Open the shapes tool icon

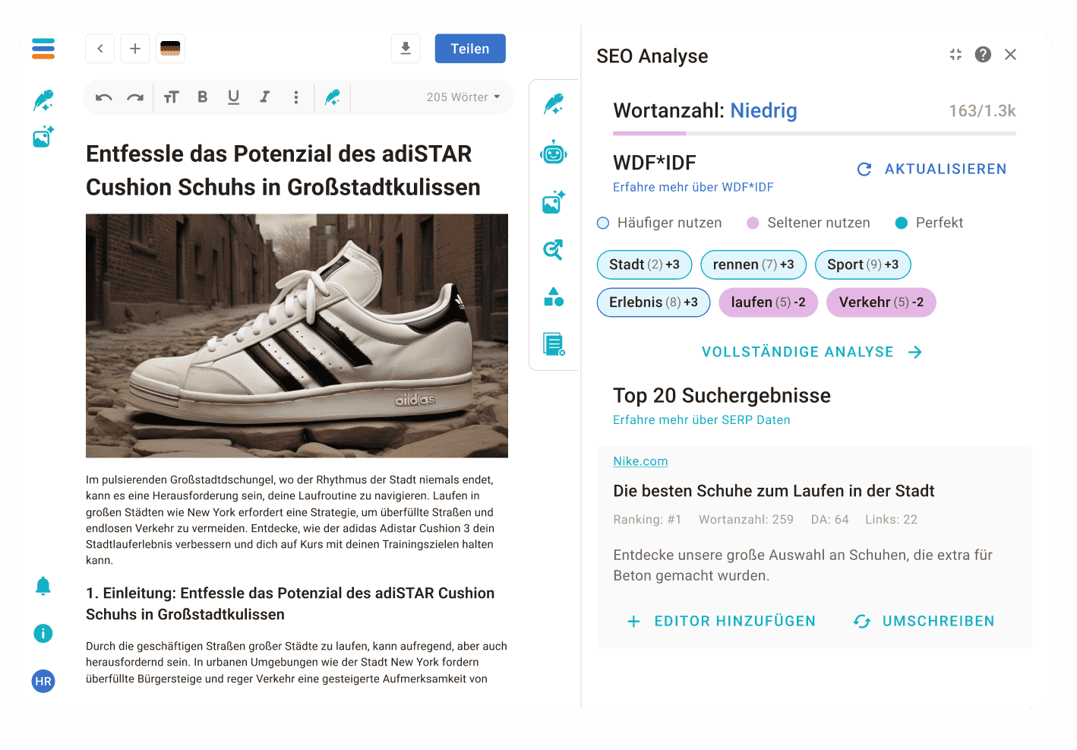click(554, 296)
